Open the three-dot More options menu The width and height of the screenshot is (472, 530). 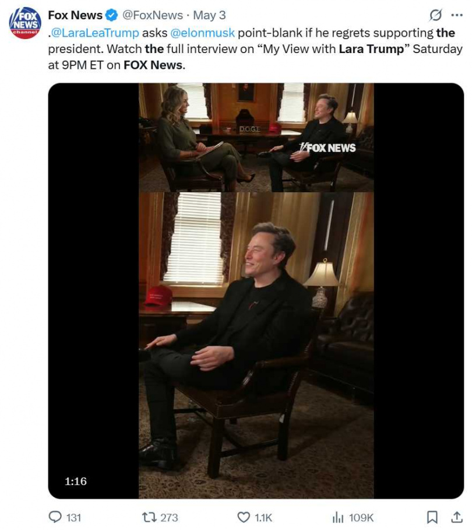pos(456,15)
